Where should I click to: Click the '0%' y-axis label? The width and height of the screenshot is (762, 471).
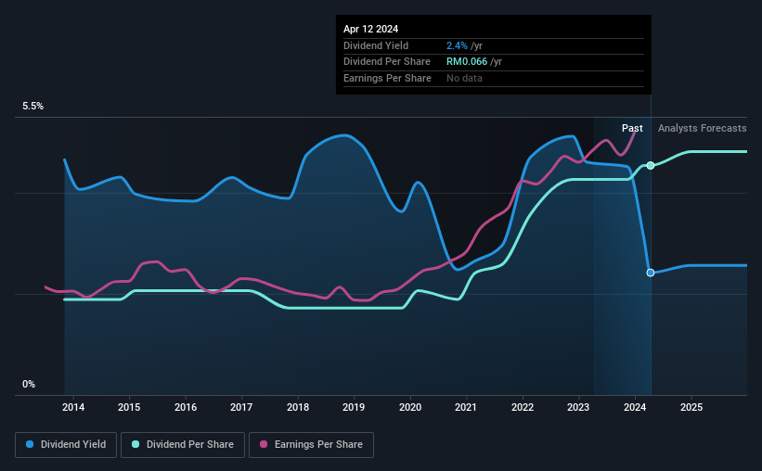(29, 384)
